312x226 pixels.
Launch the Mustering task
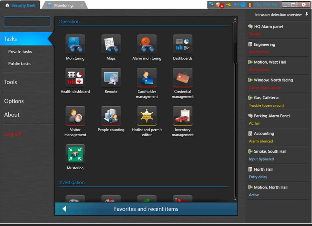[x=75, y=154]
